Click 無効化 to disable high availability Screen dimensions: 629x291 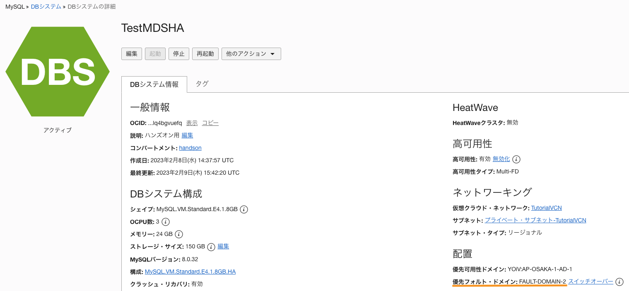pos(501,159)
